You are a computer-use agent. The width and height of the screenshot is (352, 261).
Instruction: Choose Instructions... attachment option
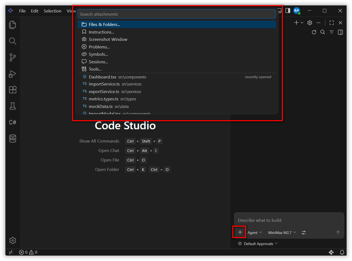177,32
